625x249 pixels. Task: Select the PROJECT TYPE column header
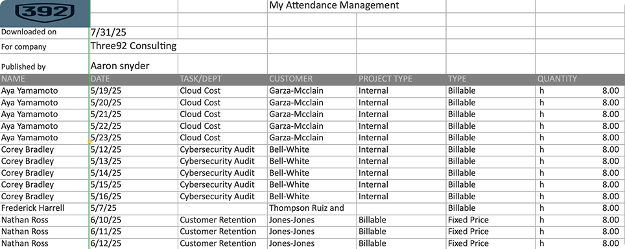pos(401,79)
